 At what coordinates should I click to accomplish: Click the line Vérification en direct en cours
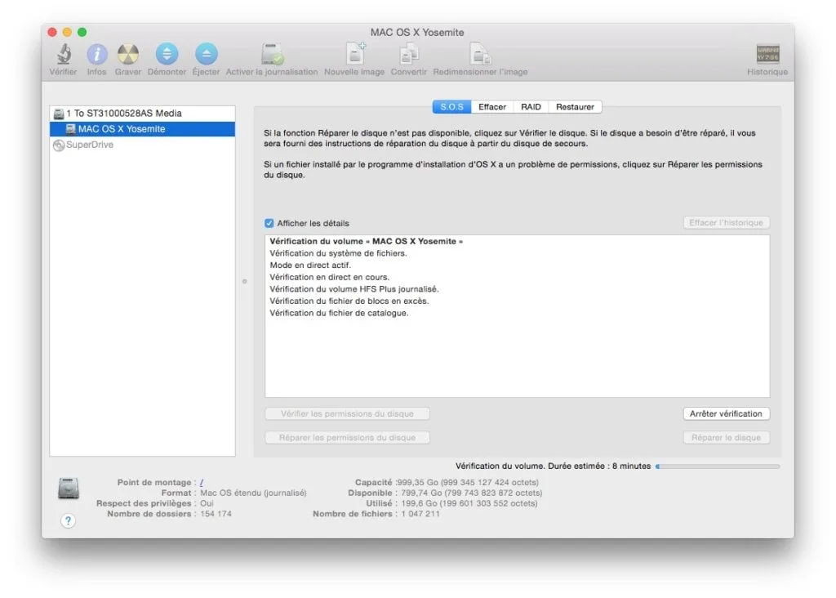pyautogui.click(x=330, y=278)
